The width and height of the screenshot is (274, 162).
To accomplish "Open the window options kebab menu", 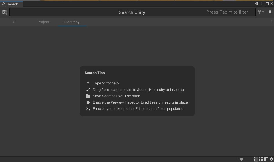I will click(262, 3).
